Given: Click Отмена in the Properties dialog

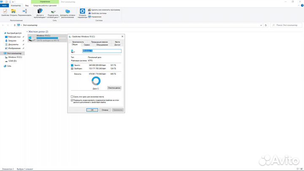Looking at the screenshot, I should pyautogui.click(x=105, y=110).
